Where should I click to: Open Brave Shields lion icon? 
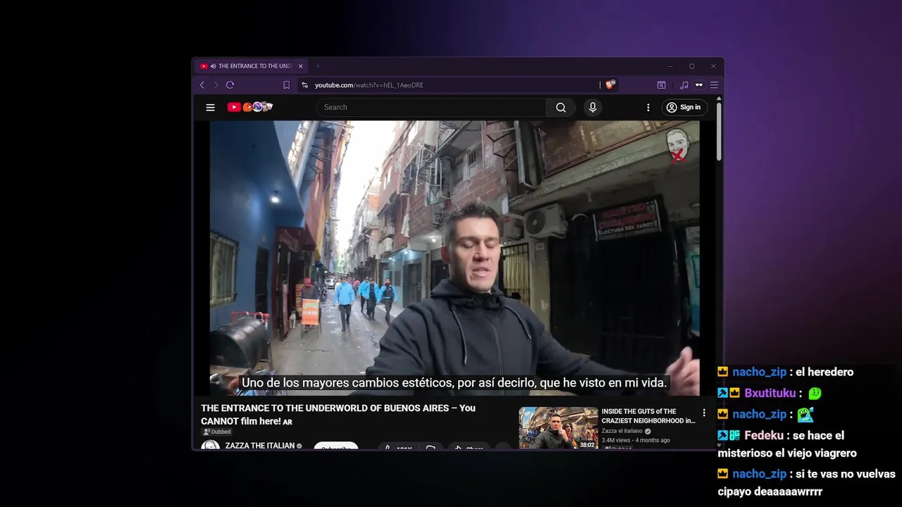(x=610, y=84)
